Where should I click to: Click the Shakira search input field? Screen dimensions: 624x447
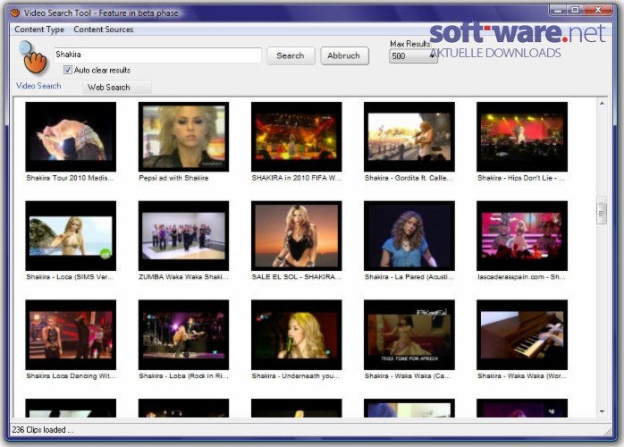[x=157, y=55]
